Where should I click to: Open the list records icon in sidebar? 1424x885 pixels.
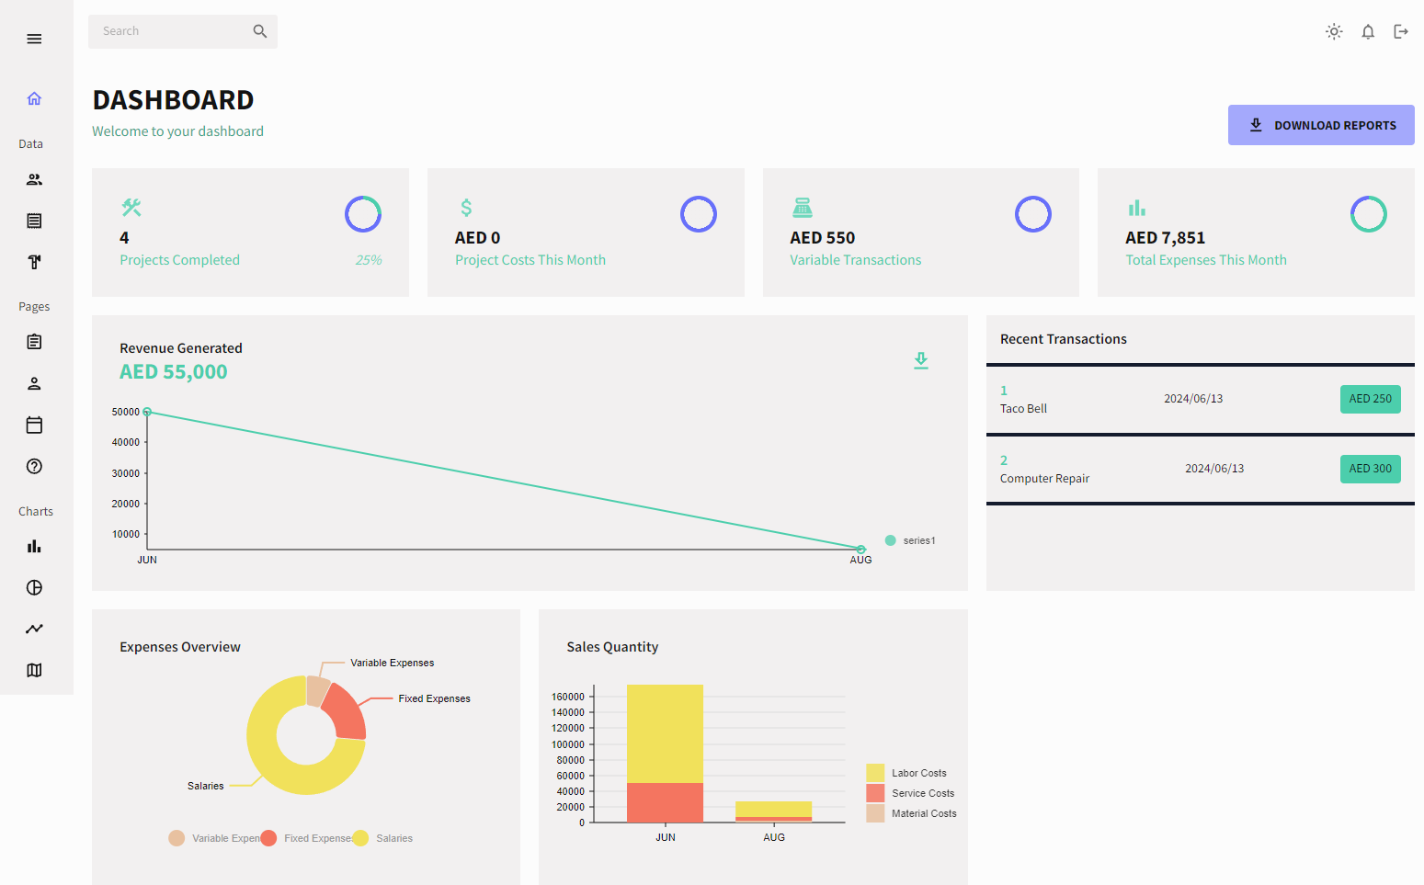(x=34, y=221)
